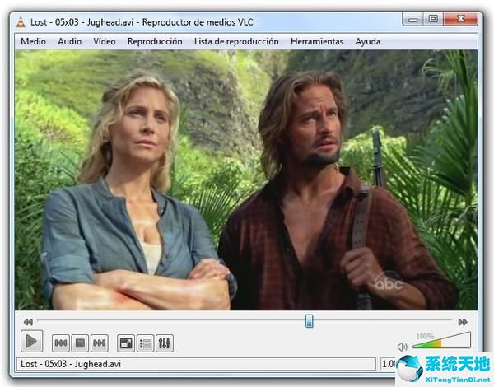
Task: Adjust the volume triangle slider
Action: tap(441, 342)
